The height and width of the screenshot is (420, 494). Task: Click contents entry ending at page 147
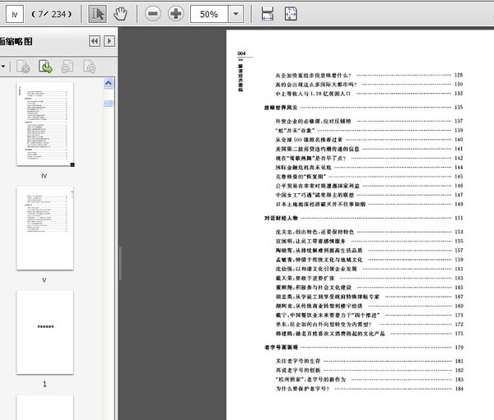pyautogui.click(x=369, y=195)
